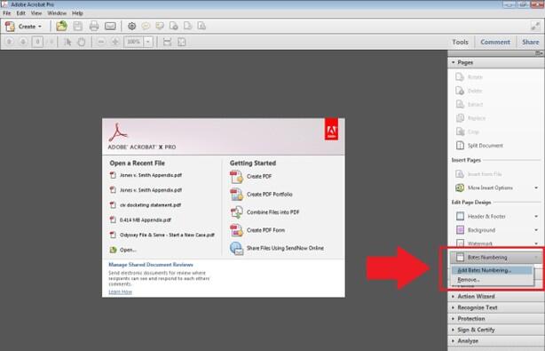This screenshot has width=545, height=351.
Task: Open the Background dropdown
Action: (536, 230)
